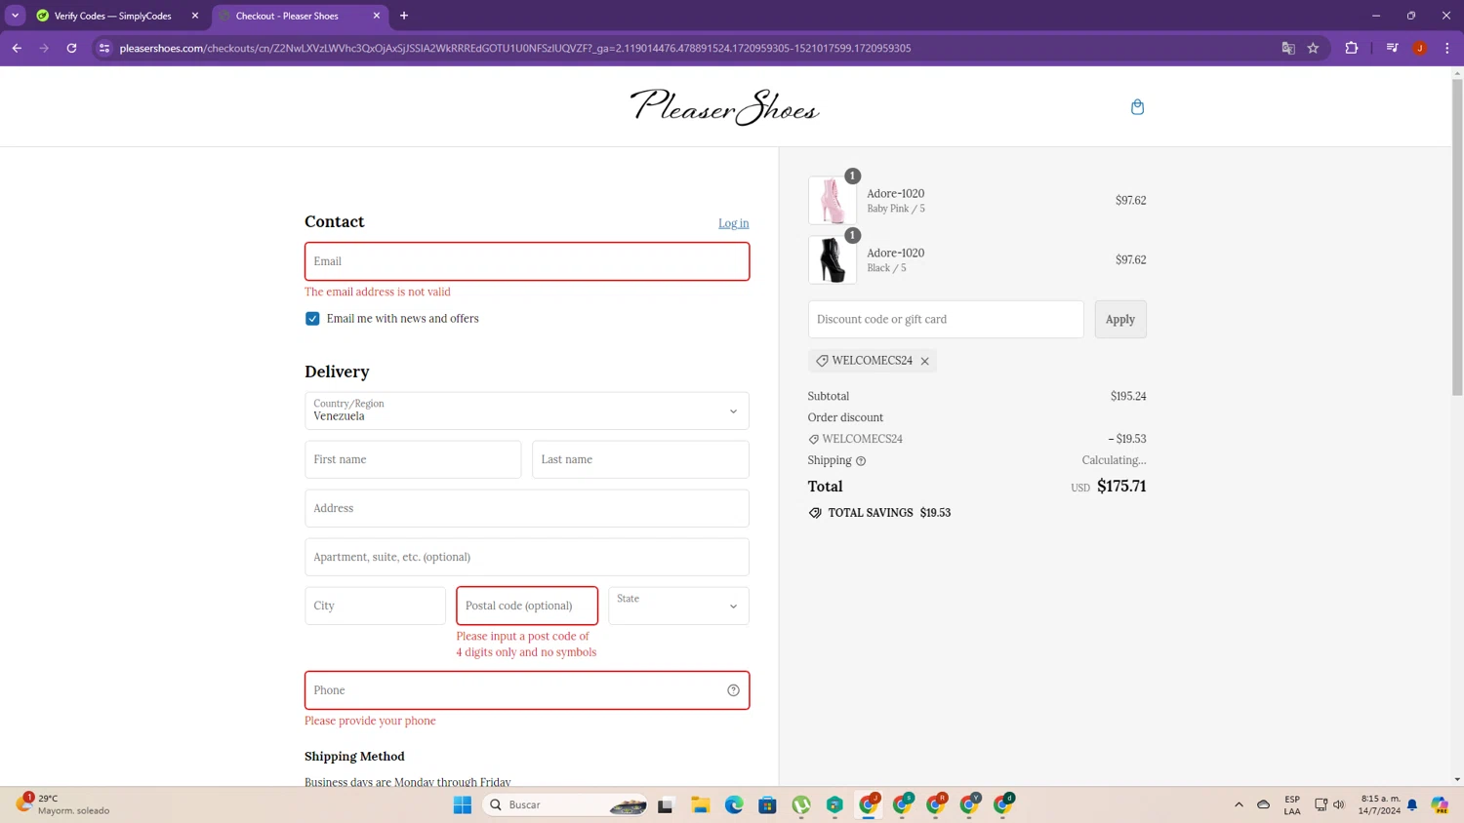The width and height of the screenshot is (1464, 823).
Task: Uncheck Email me with news and offers
Action: point(312,319)
